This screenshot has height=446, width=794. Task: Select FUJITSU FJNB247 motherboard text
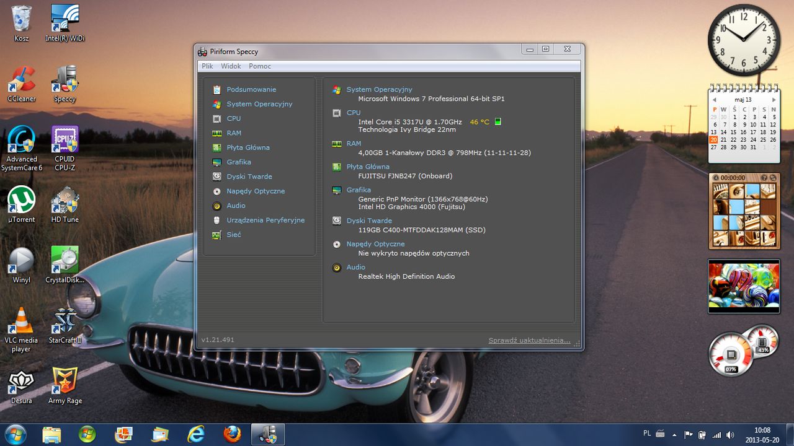[x=405, y=176]
